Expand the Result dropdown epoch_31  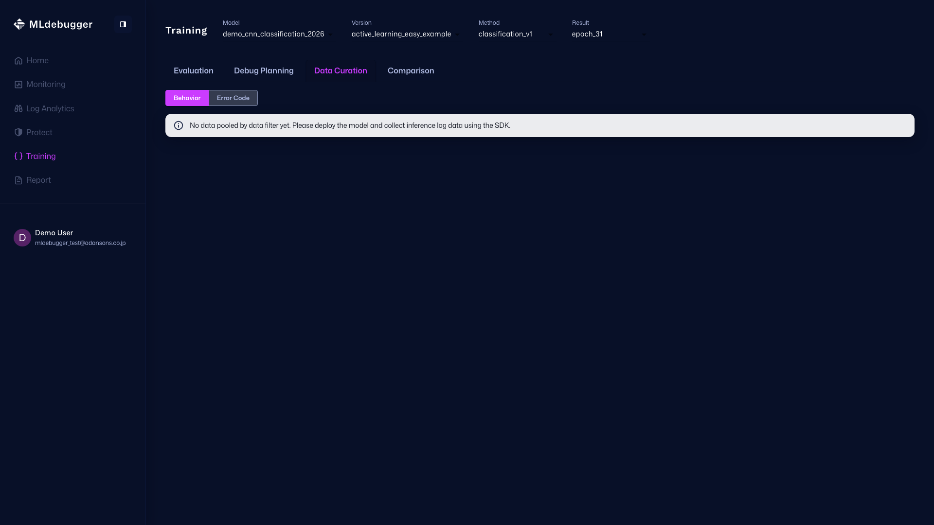609,34
